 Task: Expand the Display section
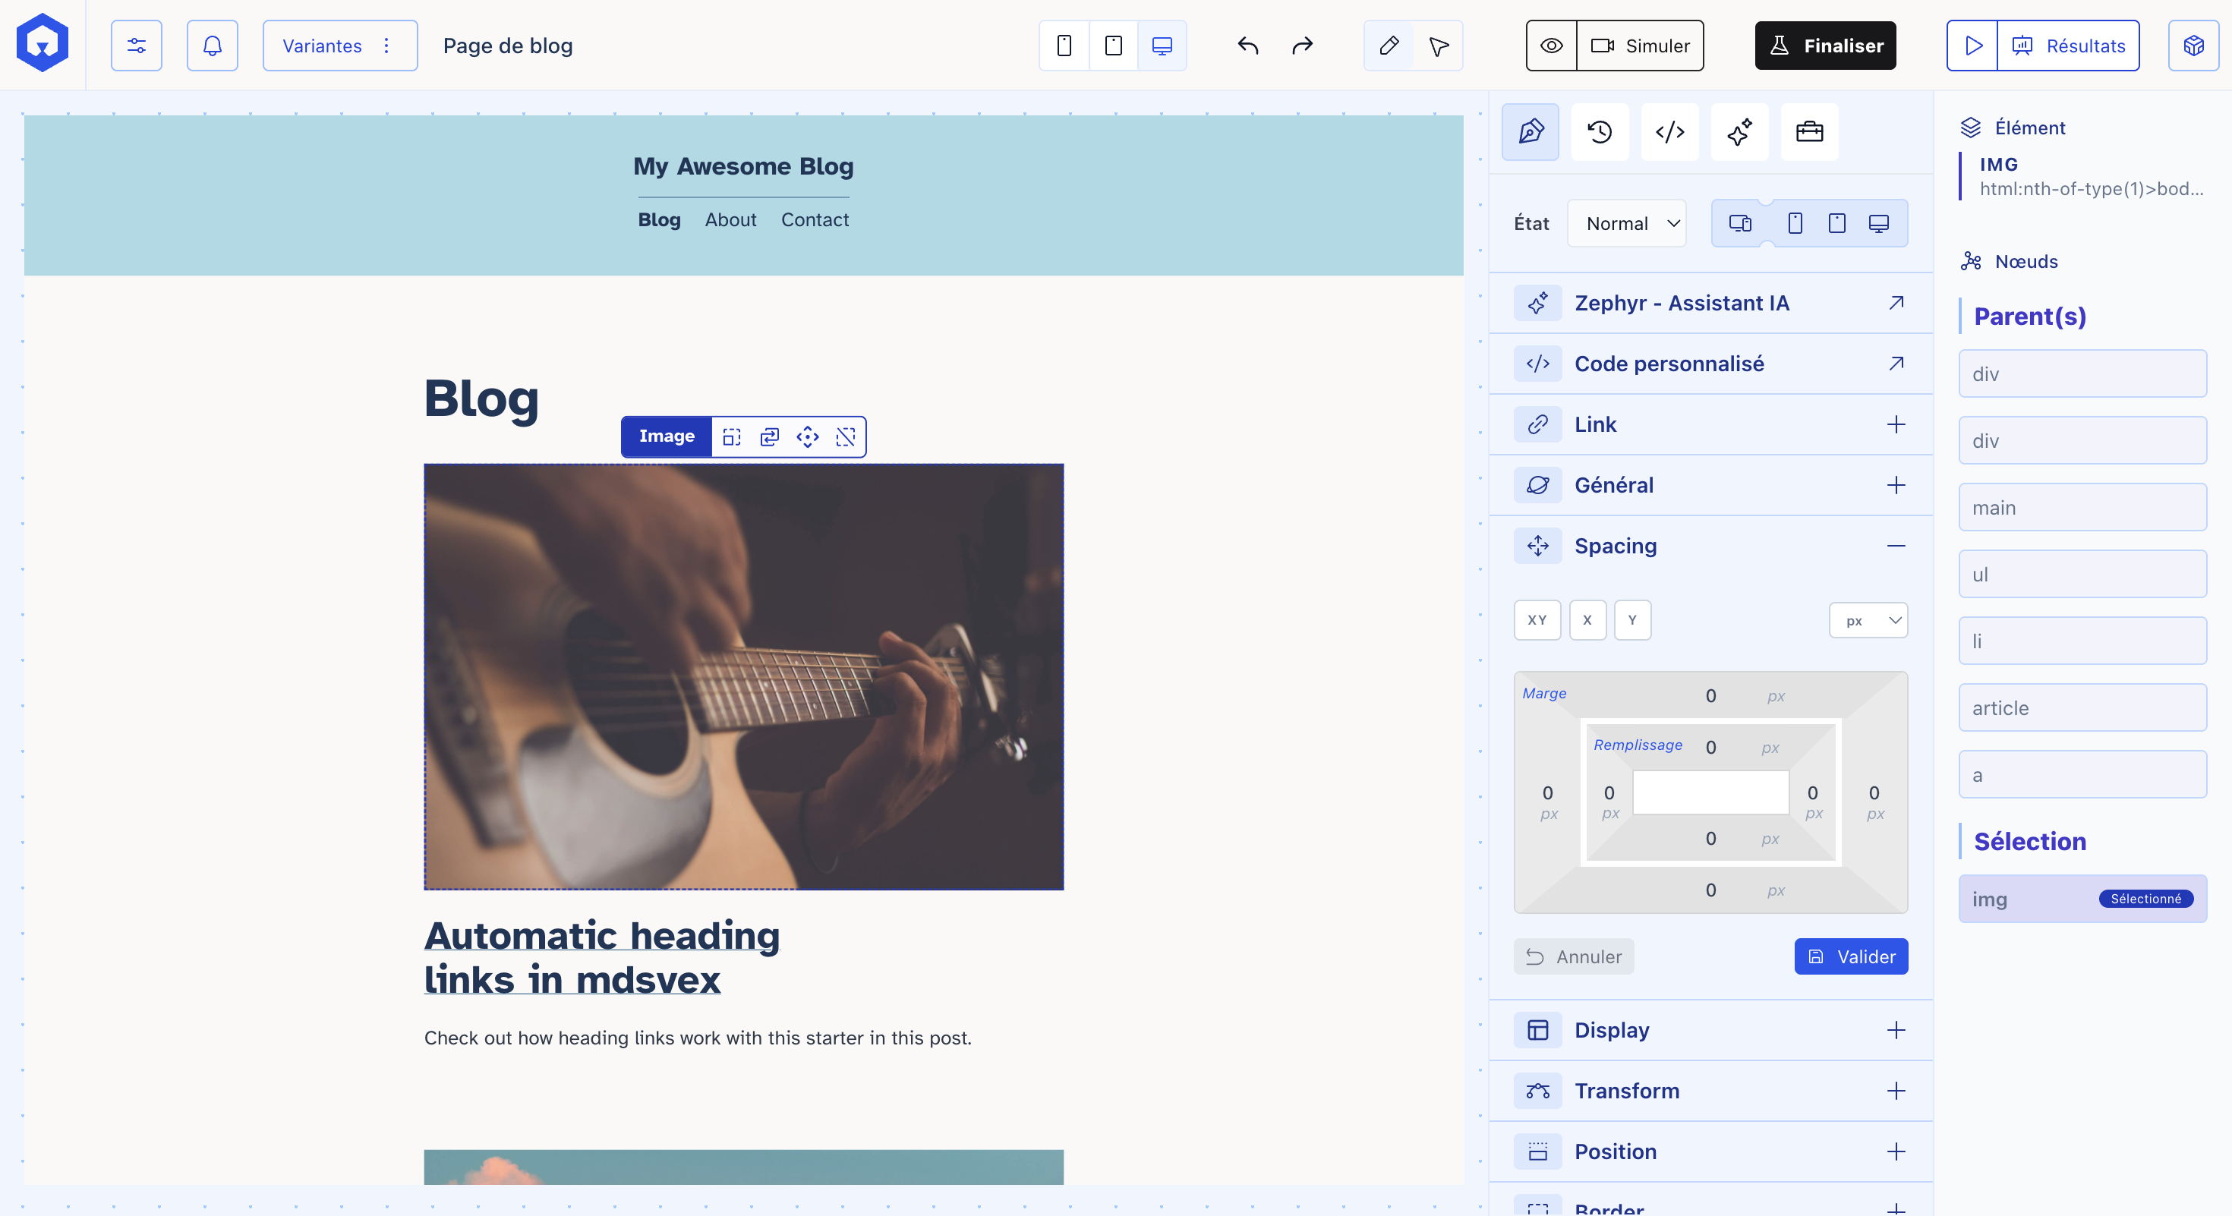[1895, 1030]
